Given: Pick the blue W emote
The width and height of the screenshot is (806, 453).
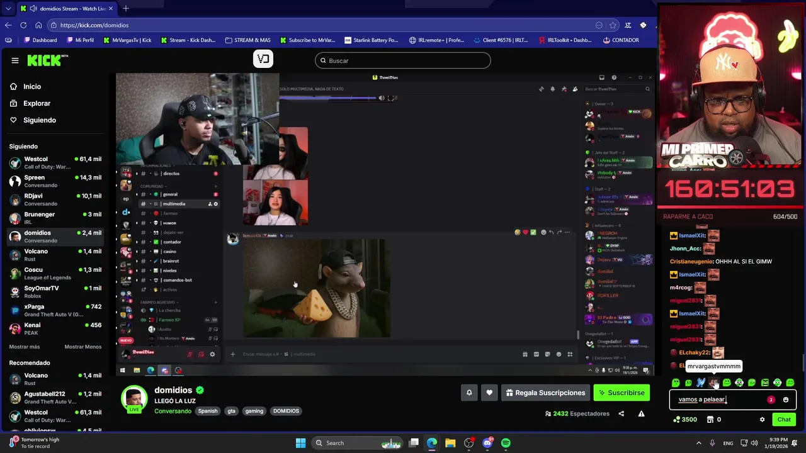Looking at the screenshot, I should click(x=701, y=383).
